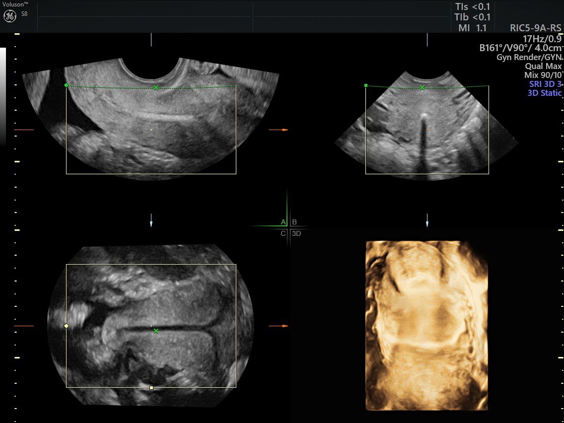Click the 3D Static mode label
The height and width of the screenshot is (423, 564).
(x=544, y=93)
